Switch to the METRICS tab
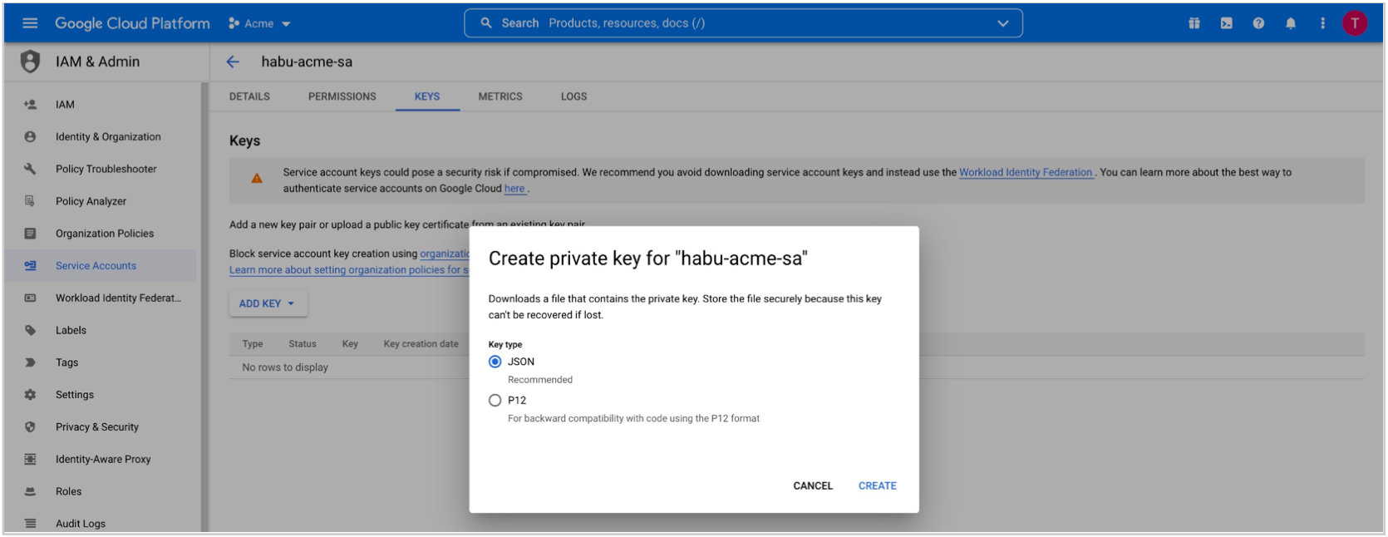 pyautogui.click(x=500, y=96)
